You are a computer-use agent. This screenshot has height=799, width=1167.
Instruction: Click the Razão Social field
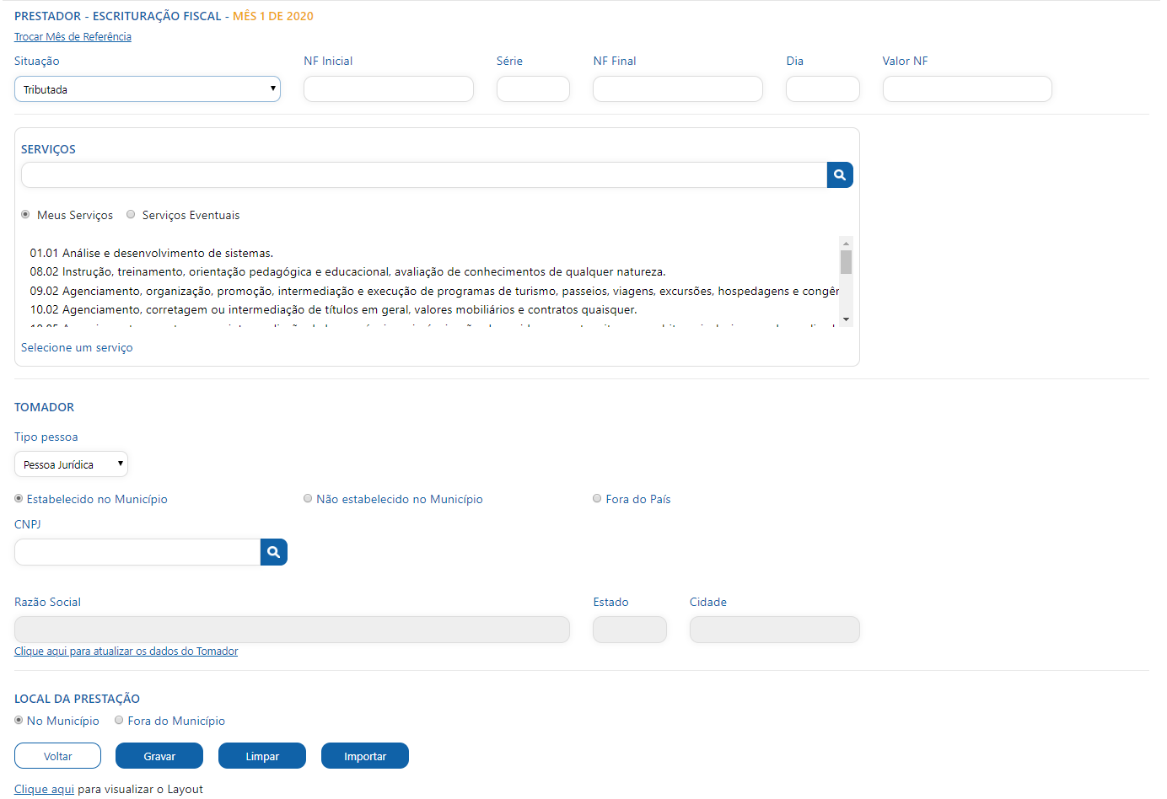[292, 630]
